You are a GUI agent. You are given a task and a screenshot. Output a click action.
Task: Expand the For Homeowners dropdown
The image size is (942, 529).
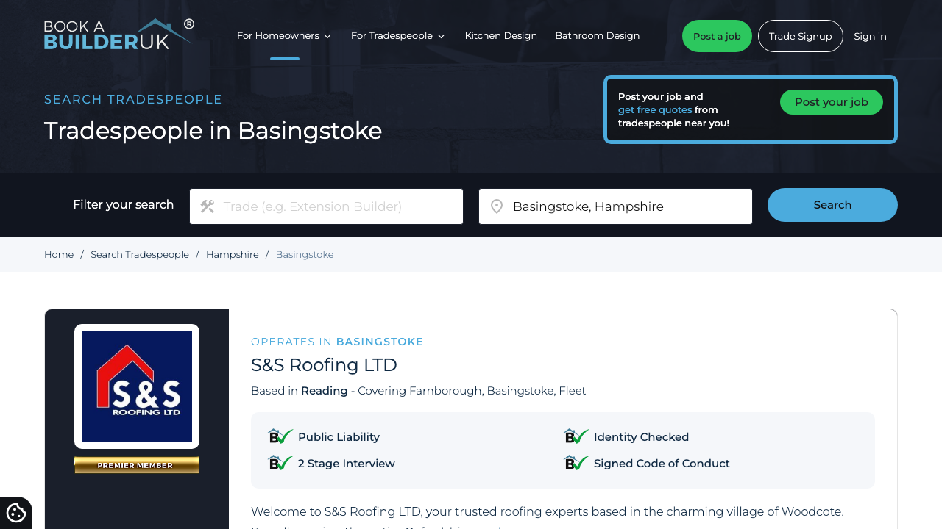point(284,35)
